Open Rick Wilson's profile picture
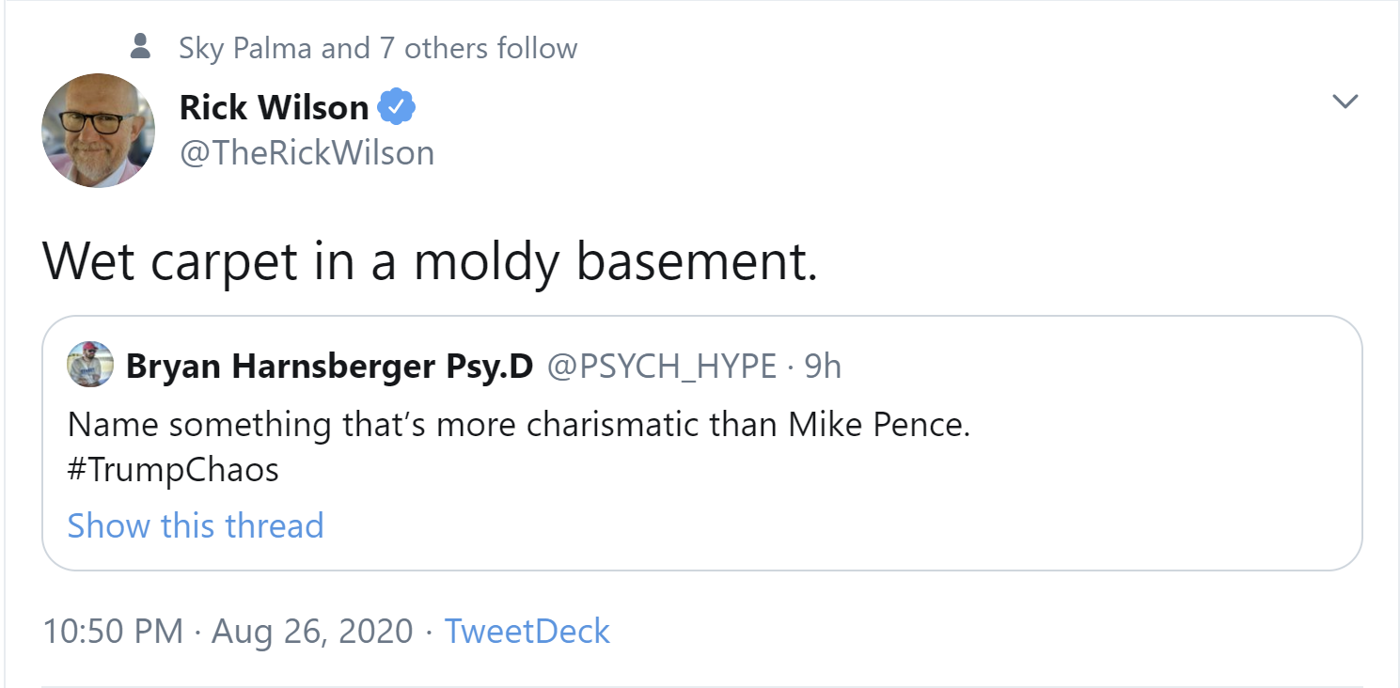 click(x=99, y=131)
